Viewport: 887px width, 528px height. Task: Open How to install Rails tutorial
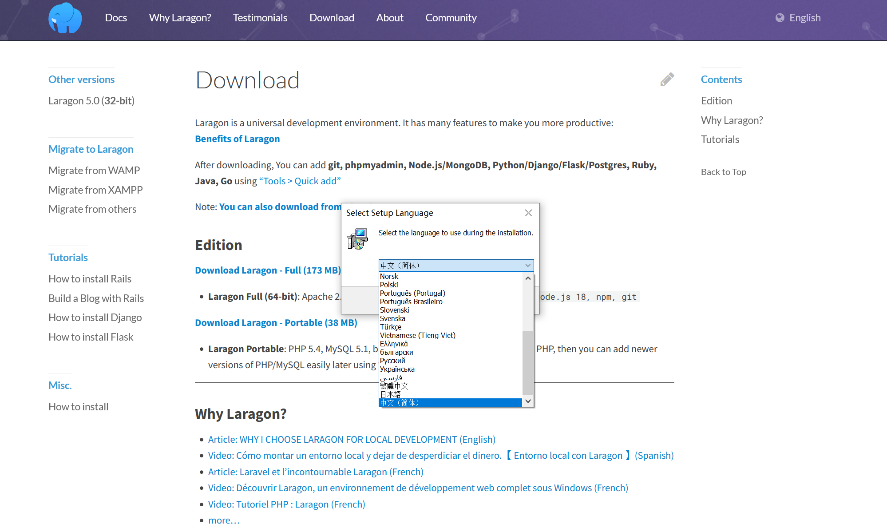pos(90,279)
